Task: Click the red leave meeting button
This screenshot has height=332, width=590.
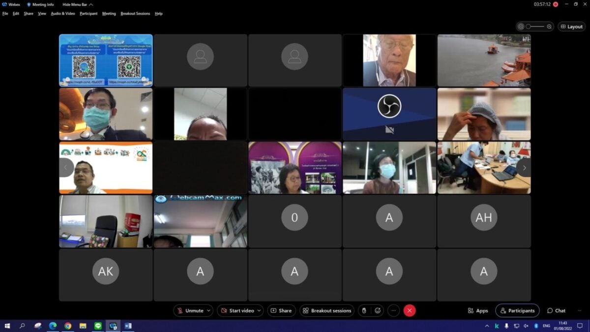Action: pos(409,310)
